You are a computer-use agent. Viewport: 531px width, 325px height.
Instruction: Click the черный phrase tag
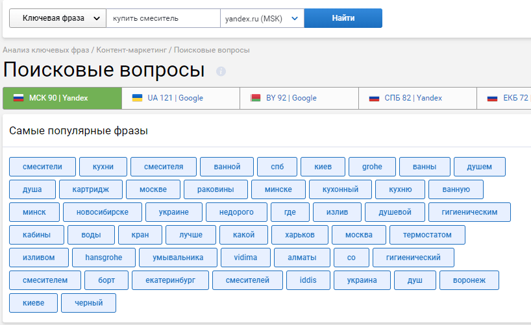click(88, 303)
